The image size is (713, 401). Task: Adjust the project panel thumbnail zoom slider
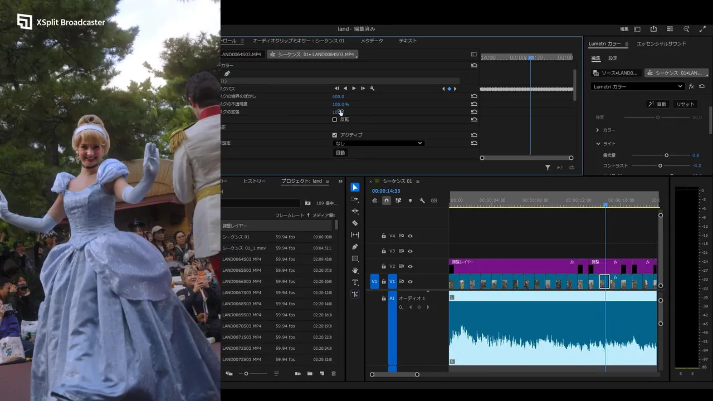(x=247, y=374)
